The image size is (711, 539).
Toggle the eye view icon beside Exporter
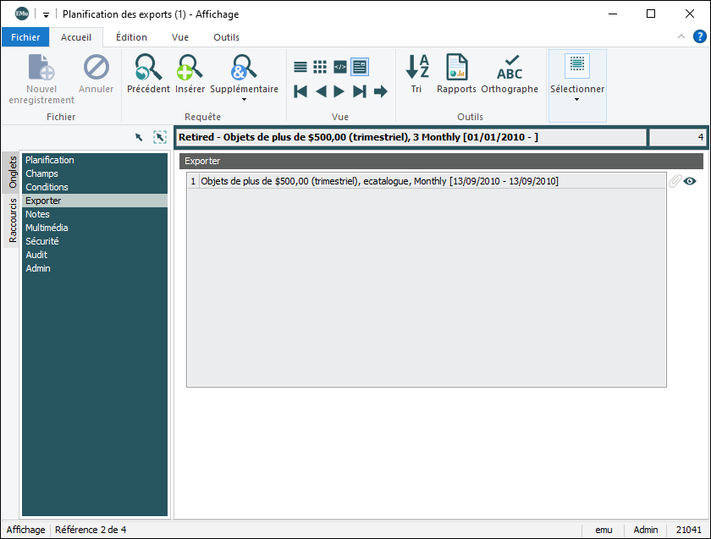[x=690, y=181]
